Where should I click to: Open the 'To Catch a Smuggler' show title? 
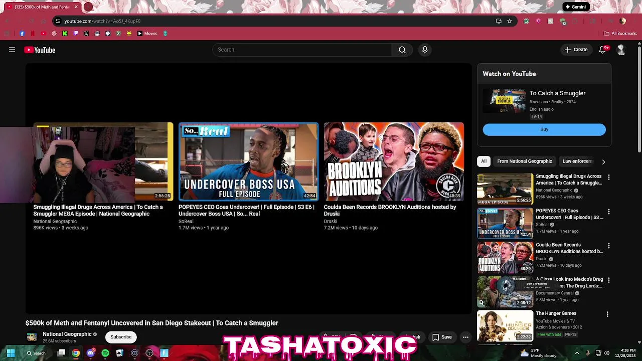557,93
